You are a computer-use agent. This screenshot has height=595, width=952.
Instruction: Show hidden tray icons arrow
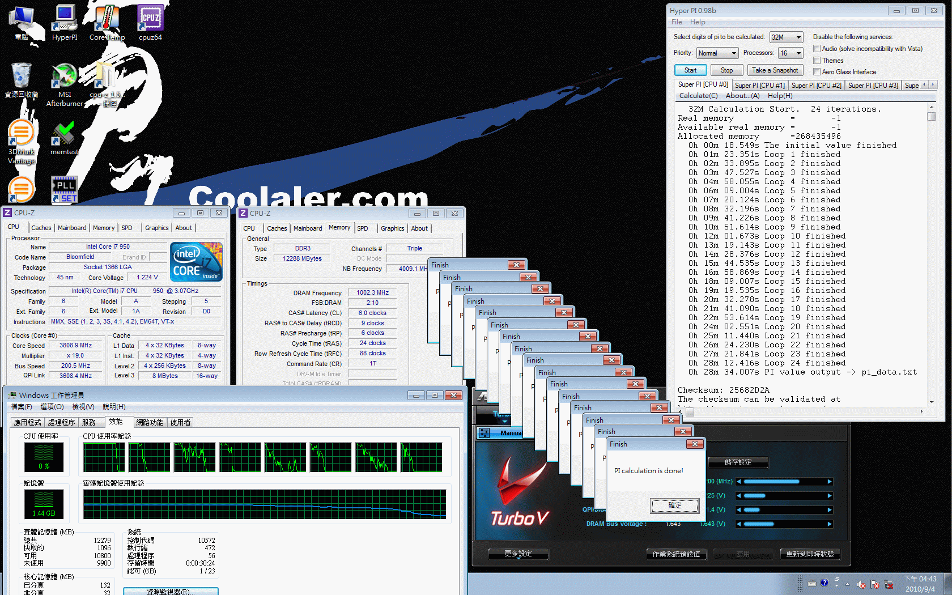tap(848, 584)
